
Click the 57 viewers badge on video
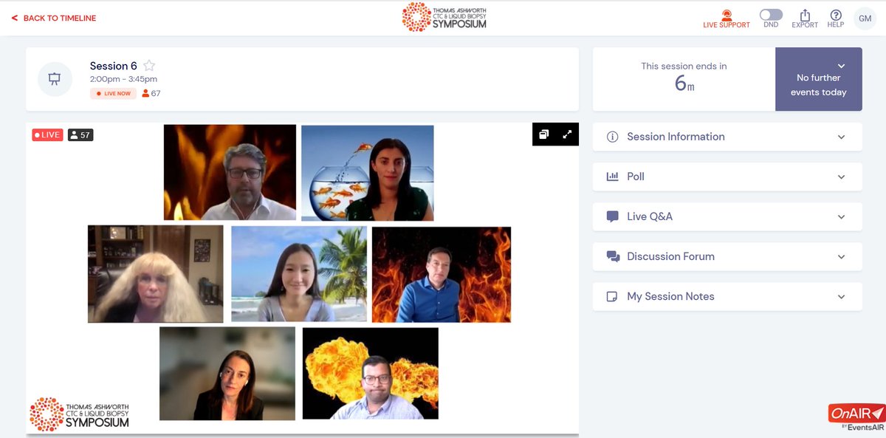coord(80,135)
